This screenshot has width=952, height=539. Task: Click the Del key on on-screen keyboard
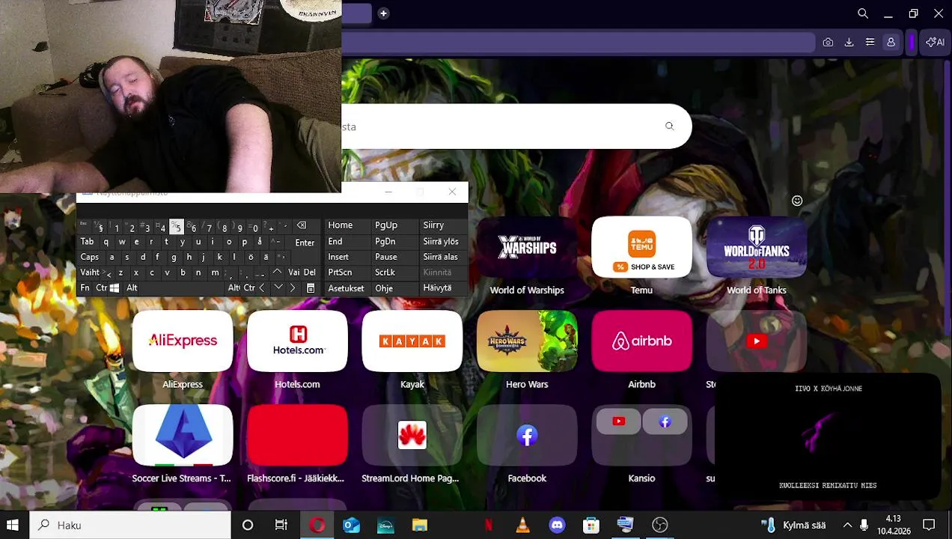(x=310, y=272)
